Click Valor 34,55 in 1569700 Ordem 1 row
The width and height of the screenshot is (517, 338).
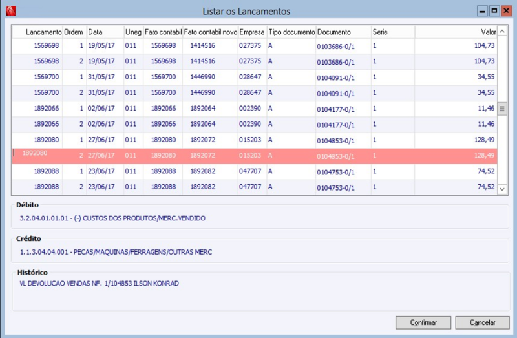point(486,77)
